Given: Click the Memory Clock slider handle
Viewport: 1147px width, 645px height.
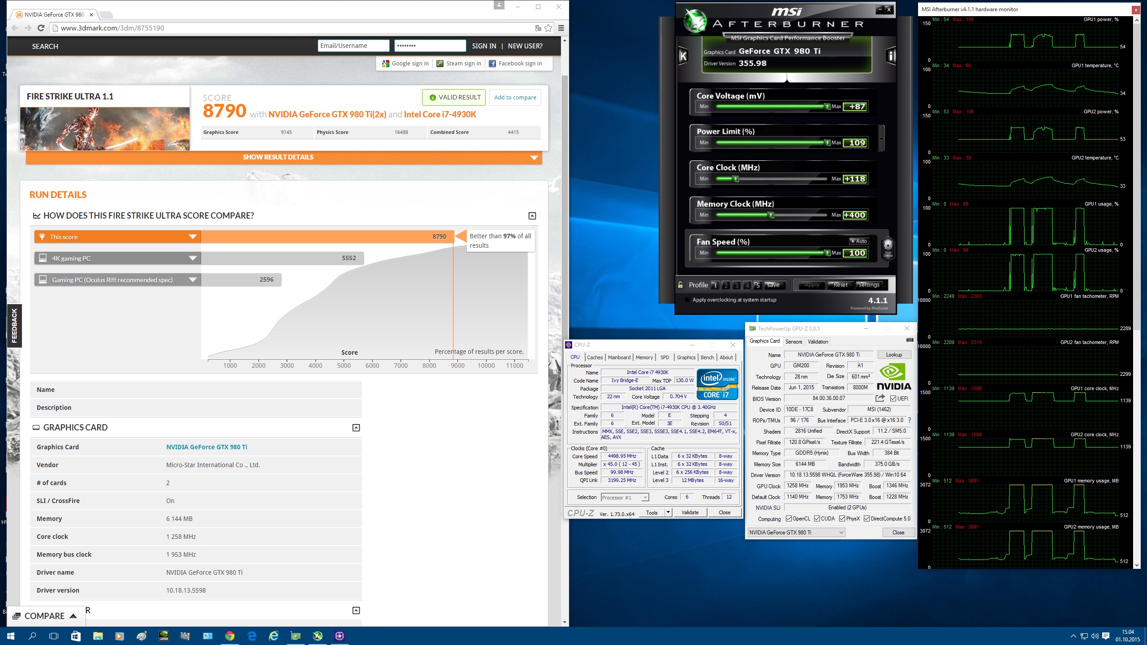Looking at the screenshot, I should (771, 215).
